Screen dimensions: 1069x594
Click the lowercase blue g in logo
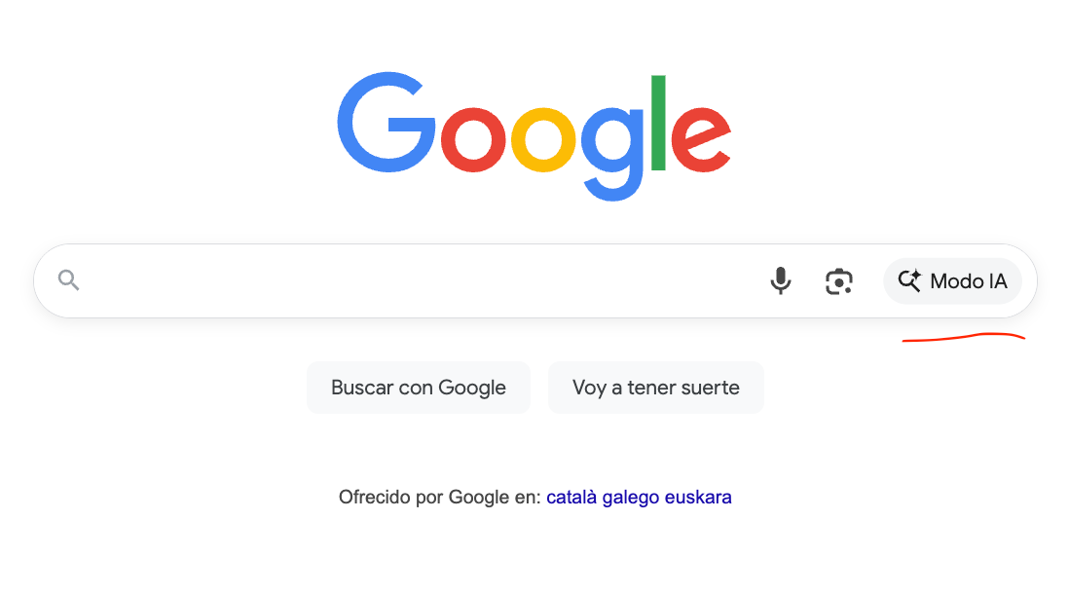(x=612, y=154)
